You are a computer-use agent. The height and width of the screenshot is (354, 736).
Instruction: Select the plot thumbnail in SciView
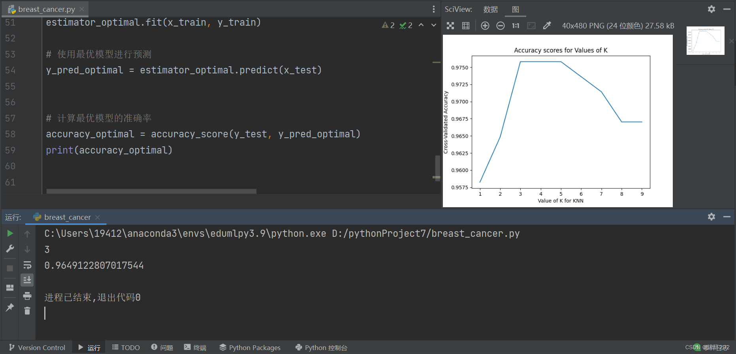point(706,41)
